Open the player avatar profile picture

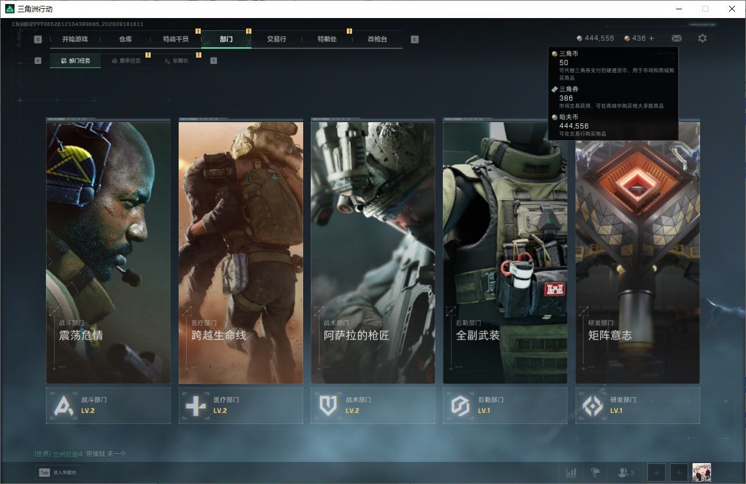pyautogui.click(x=702, y=473)
